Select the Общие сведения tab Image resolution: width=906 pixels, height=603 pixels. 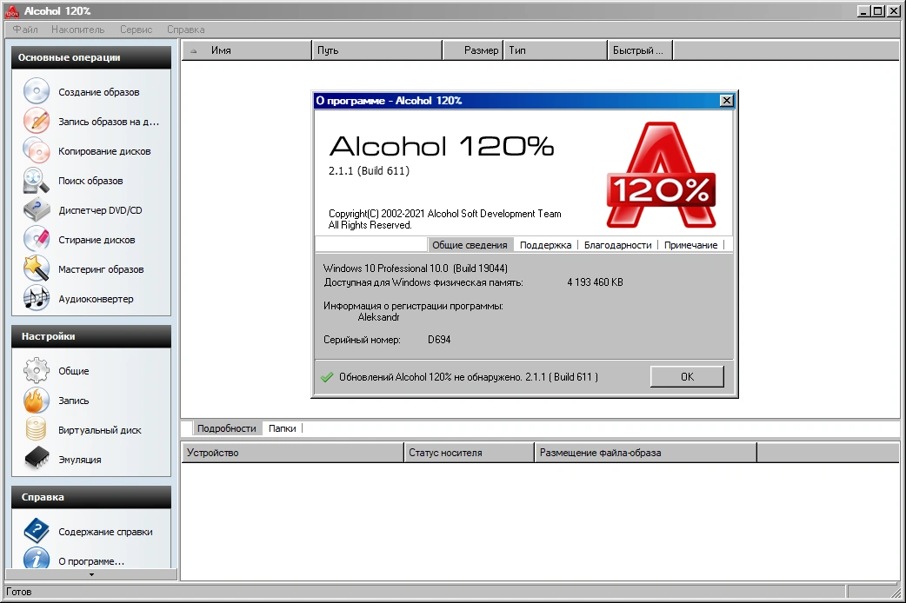(x=470, y=245)
